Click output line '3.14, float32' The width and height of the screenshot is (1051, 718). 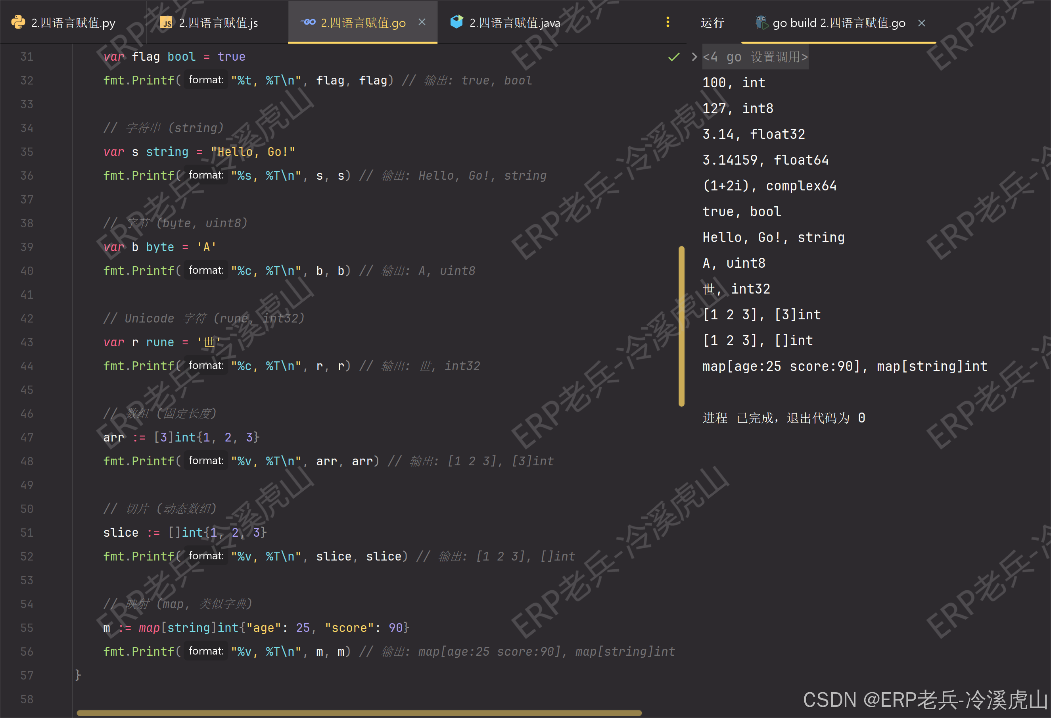(754, 134)
